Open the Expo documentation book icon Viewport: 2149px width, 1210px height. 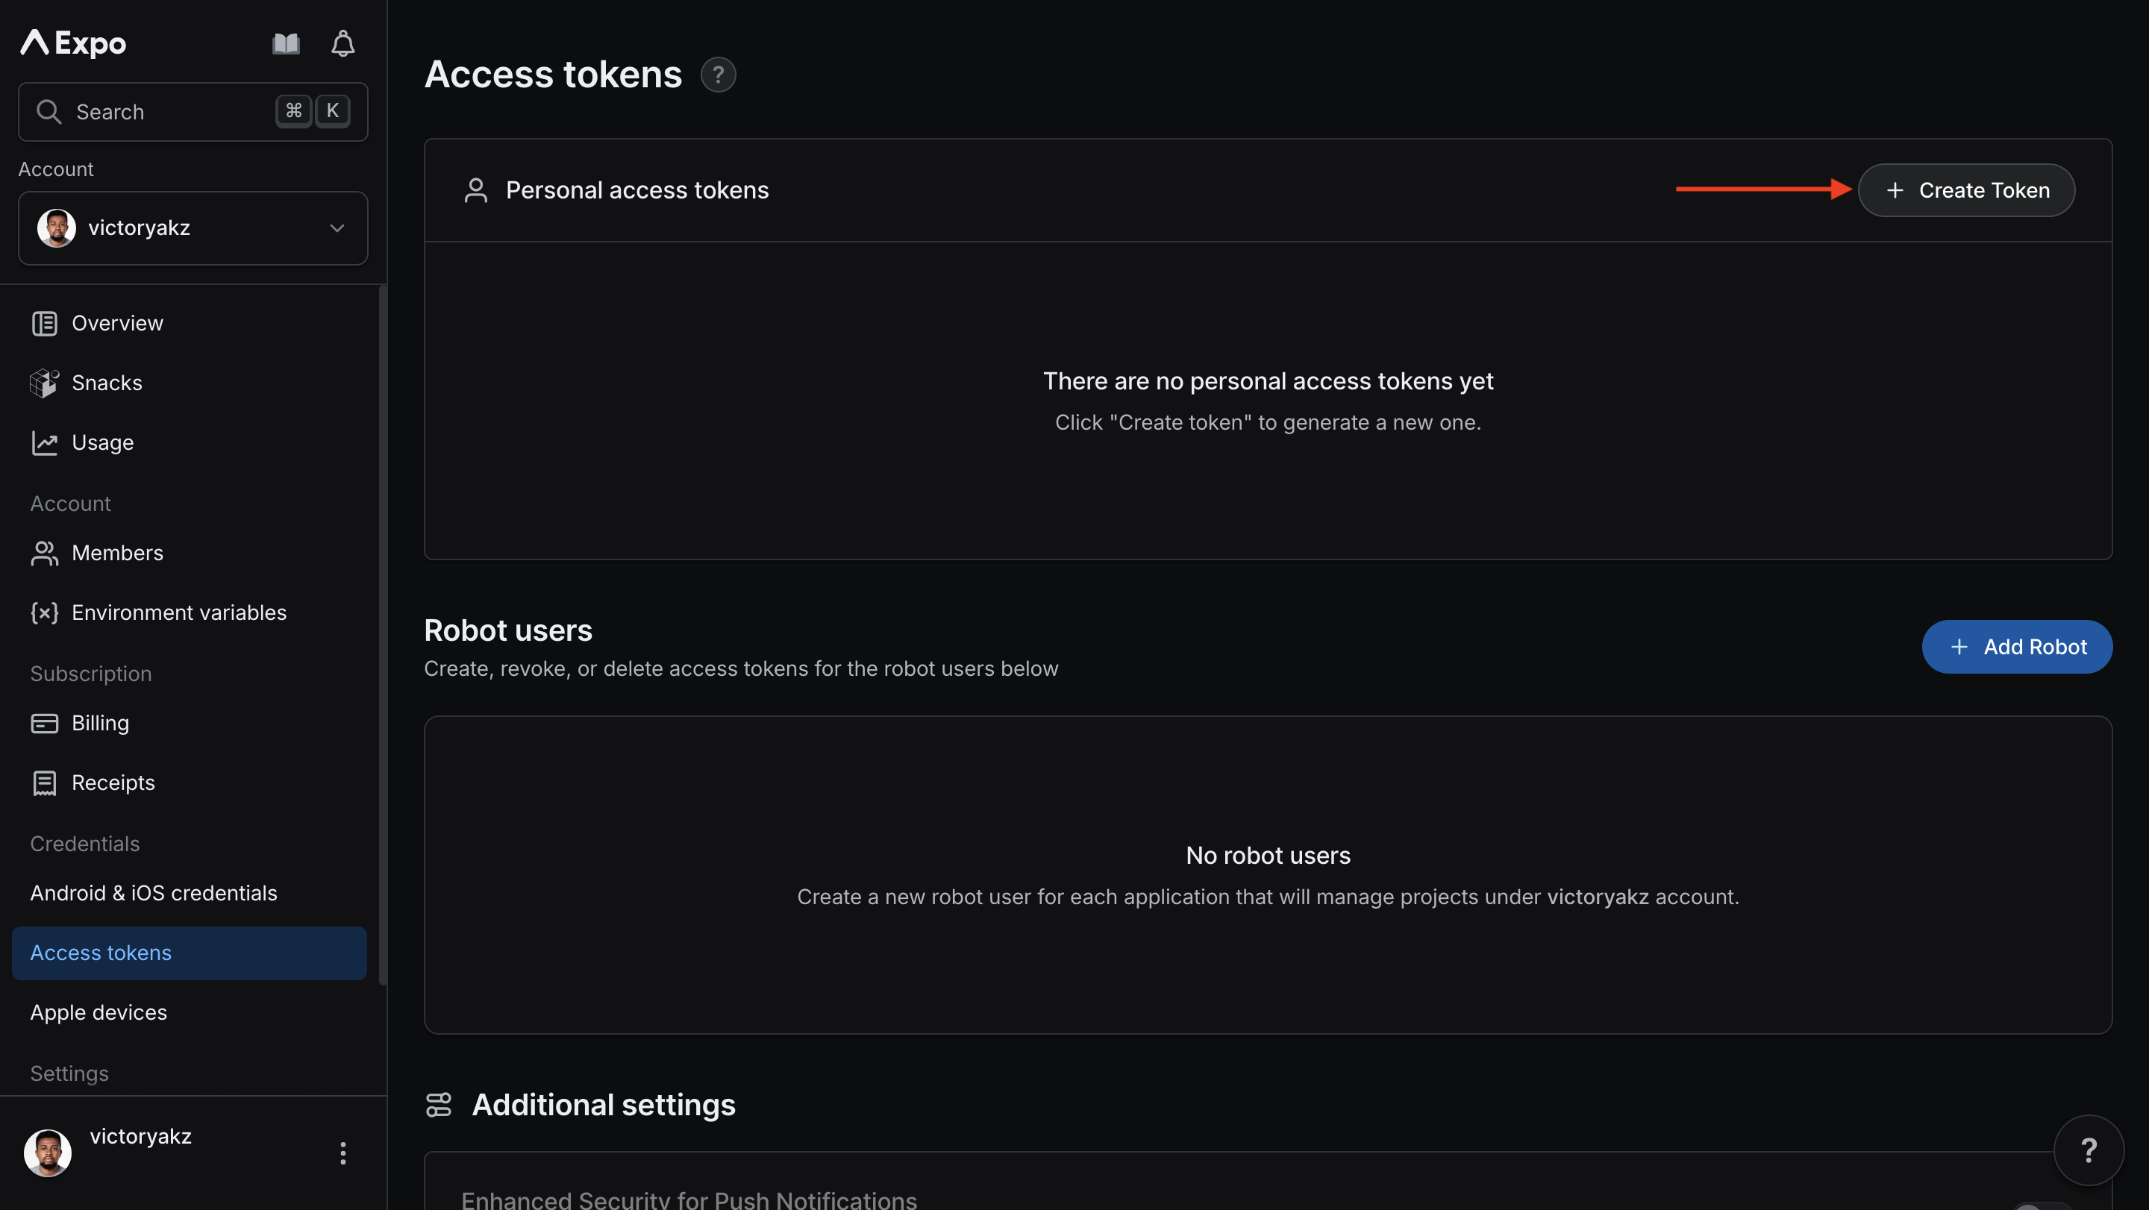[x=284, y=43]
